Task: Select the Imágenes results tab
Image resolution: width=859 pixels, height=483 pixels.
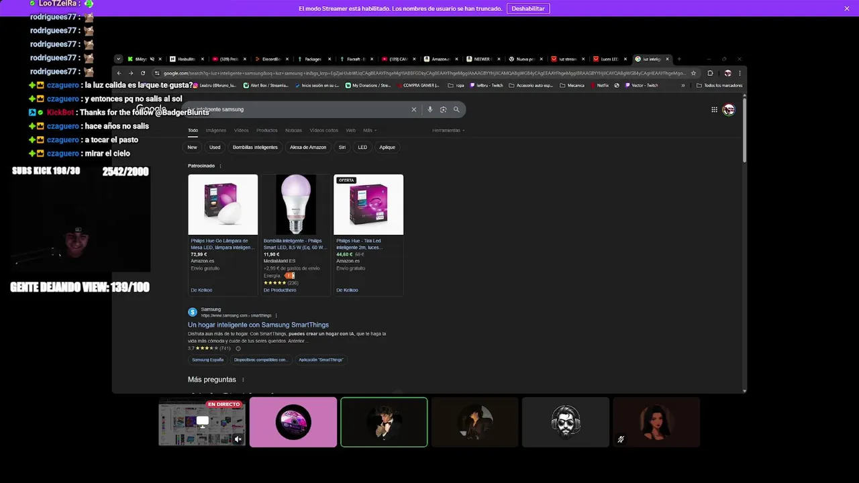Action: 216,130
